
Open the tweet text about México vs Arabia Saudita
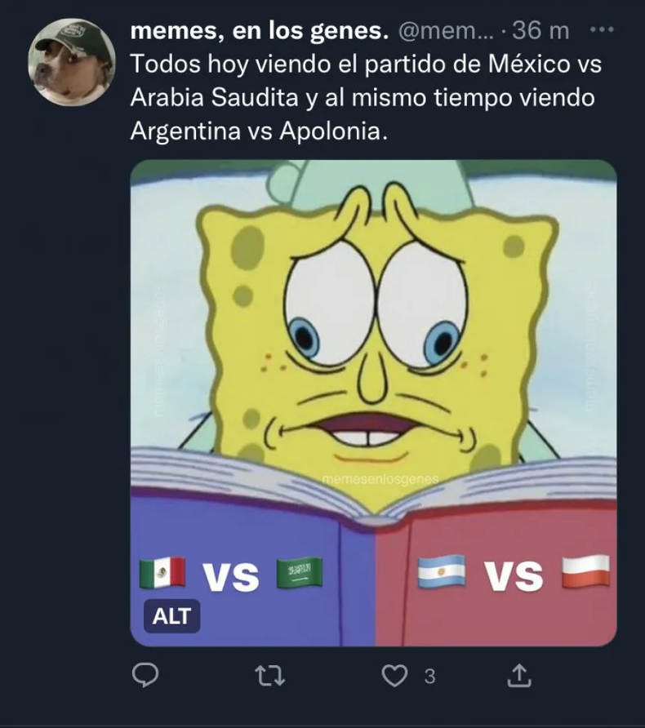(366, 97)
